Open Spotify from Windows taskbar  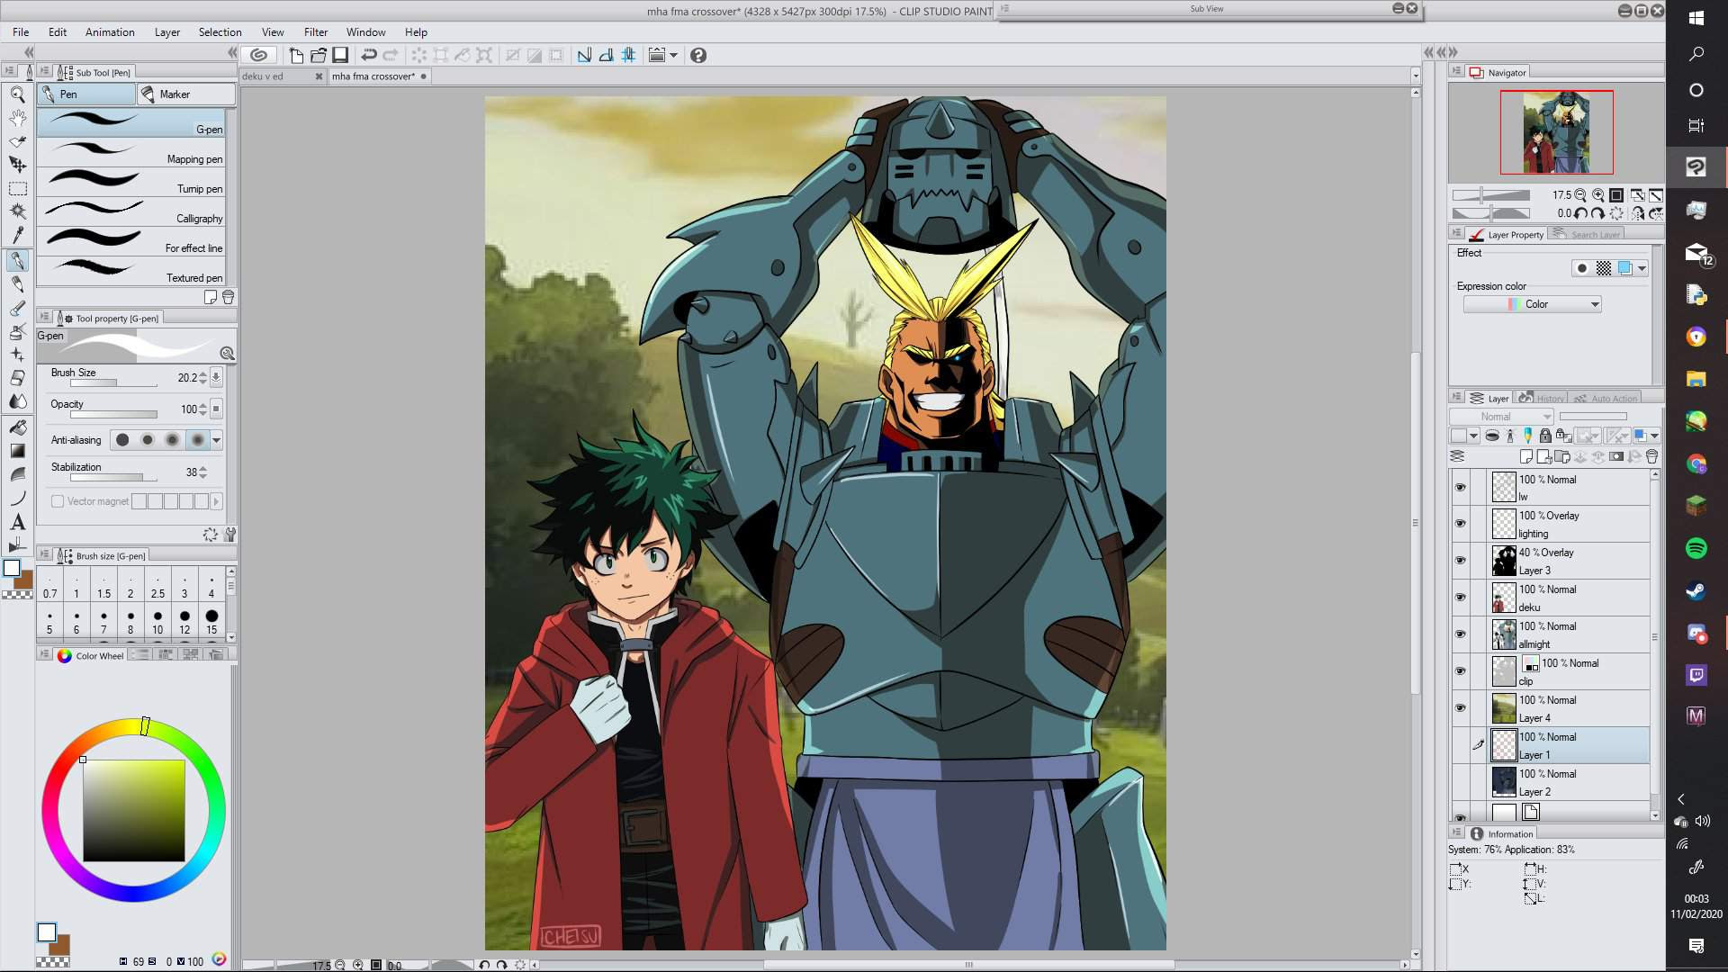pyautogui.click(x=1696, y=548)
